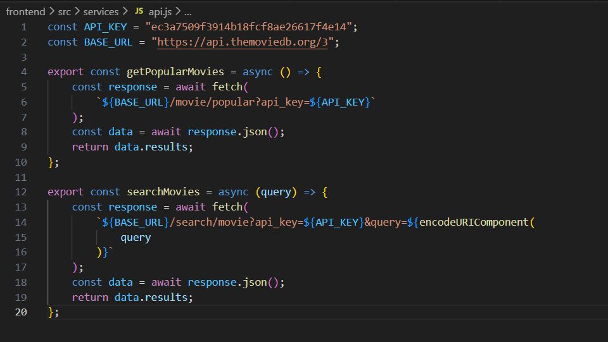Select line number 20 in the gutter

click(21, 312)
